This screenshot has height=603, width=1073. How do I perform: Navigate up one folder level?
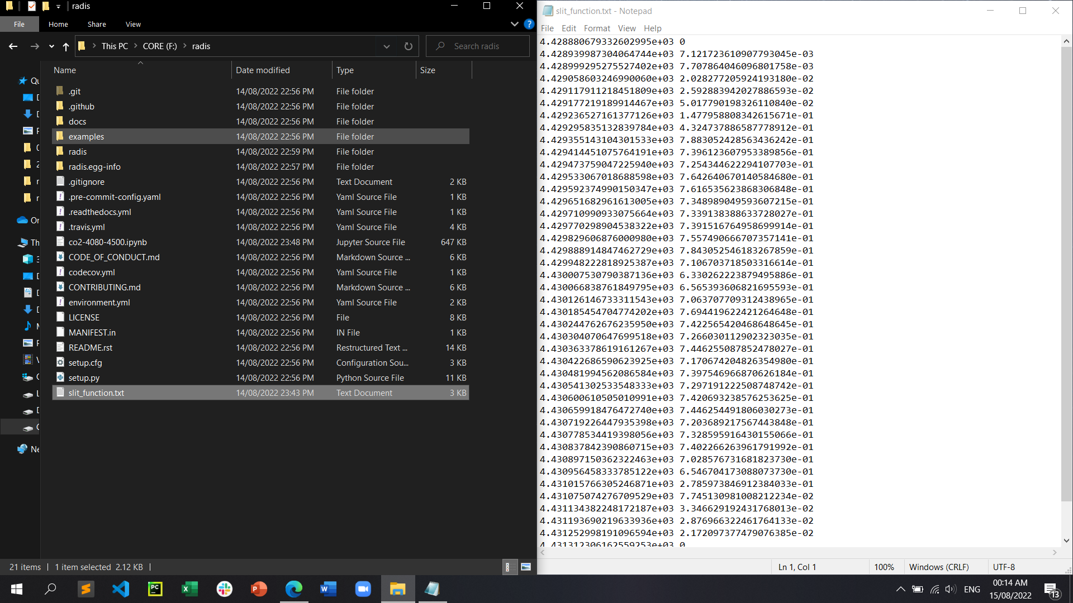66,47
